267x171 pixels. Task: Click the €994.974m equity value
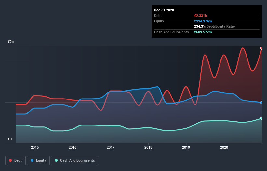tap(203, 21)
